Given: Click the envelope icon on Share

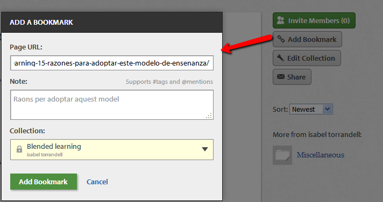Looking at the screenshot, I should (x=281, y=77).
